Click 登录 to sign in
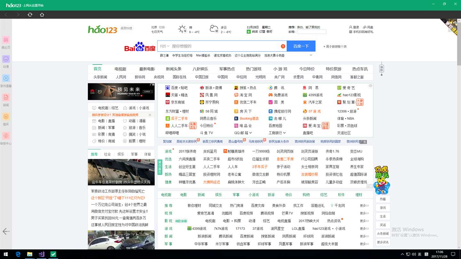Screen dimensions: 461x259 point(354,27)
